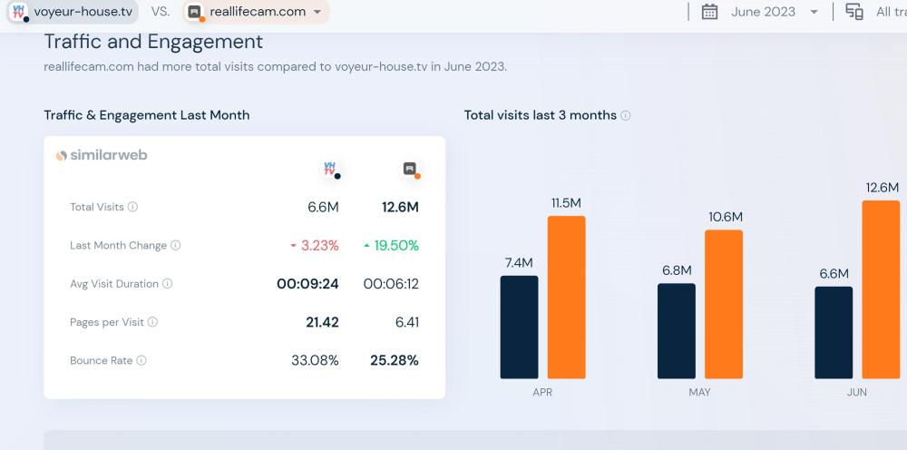Screen dimensions: 907x450
Task: Click the info icon next to Pages per Visit
Action: coord(152,322)
